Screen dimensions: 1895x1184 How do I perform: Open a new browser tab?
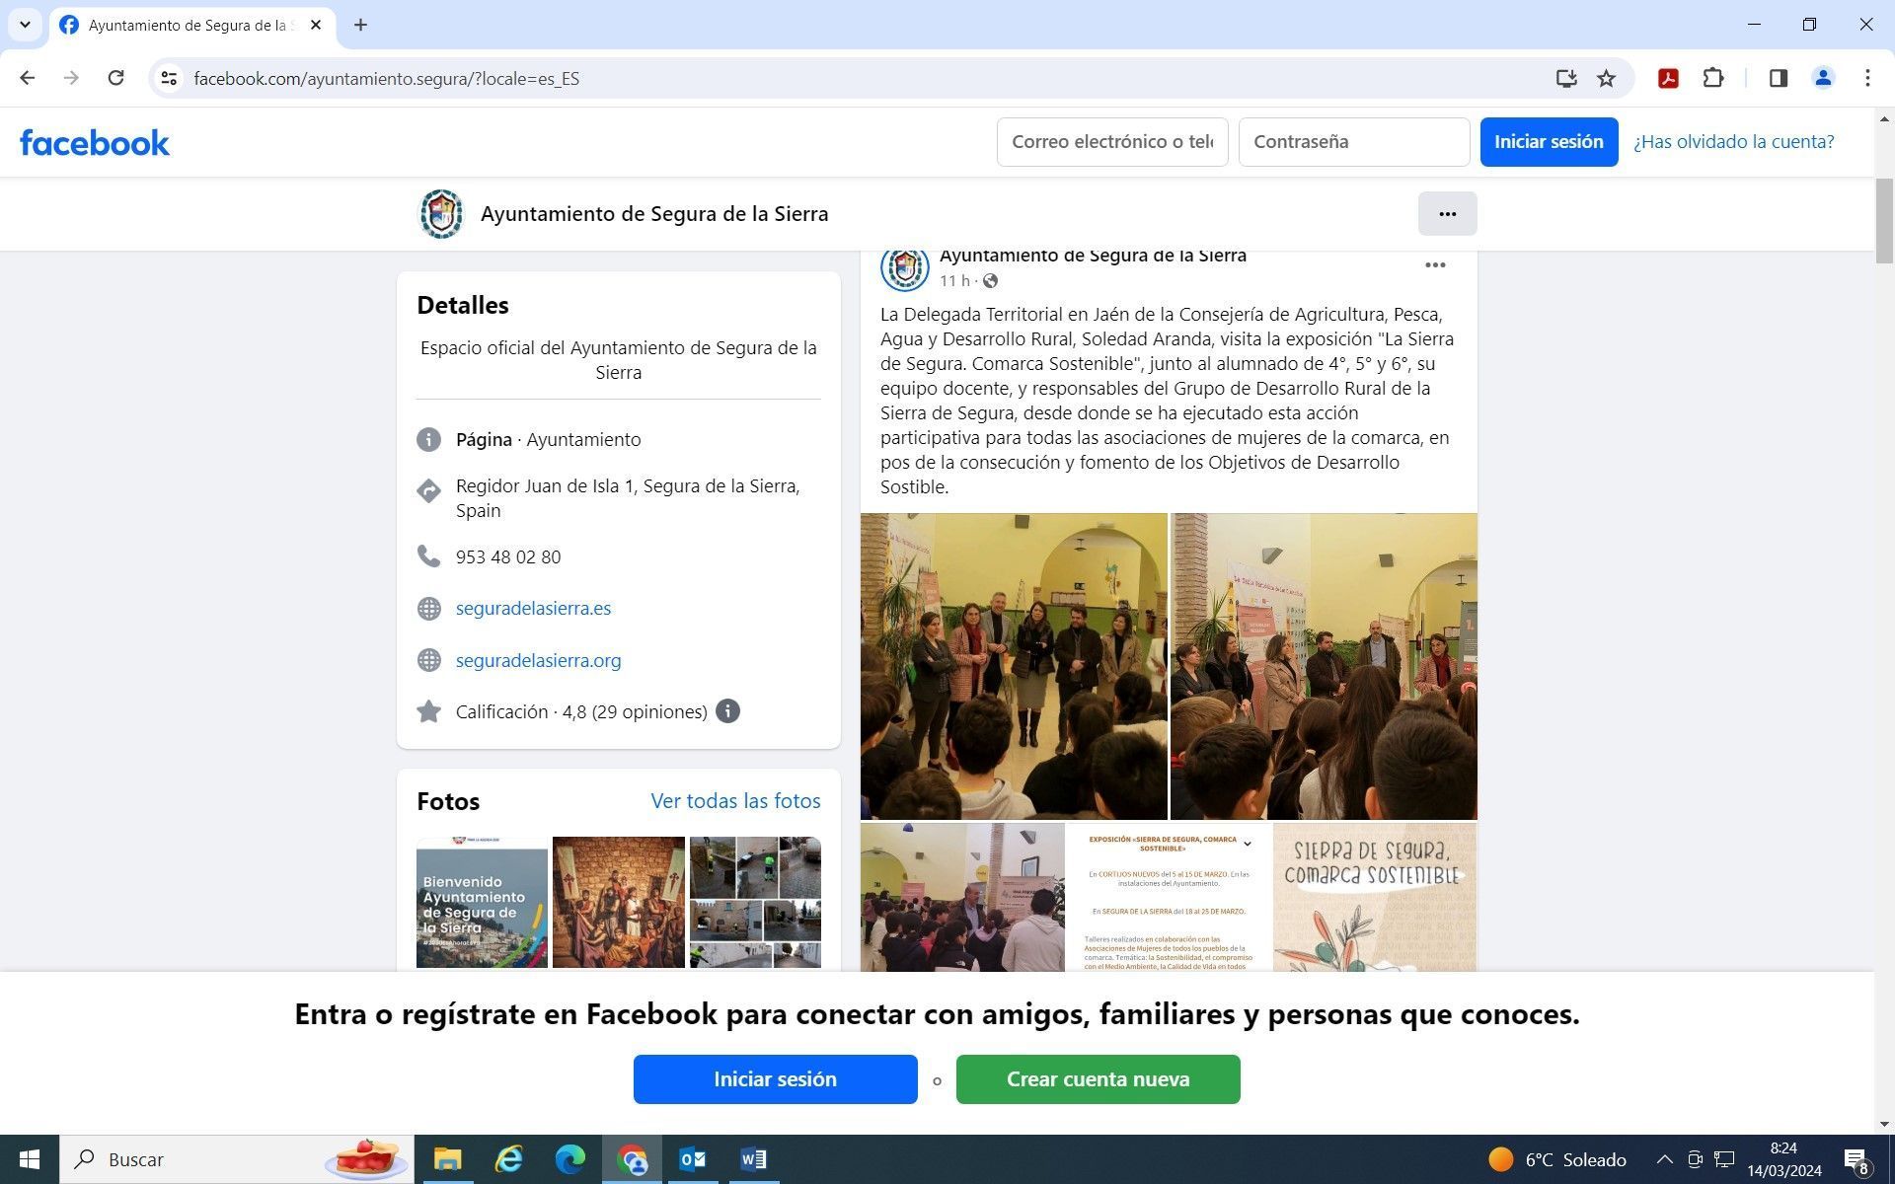coord(360,25)
